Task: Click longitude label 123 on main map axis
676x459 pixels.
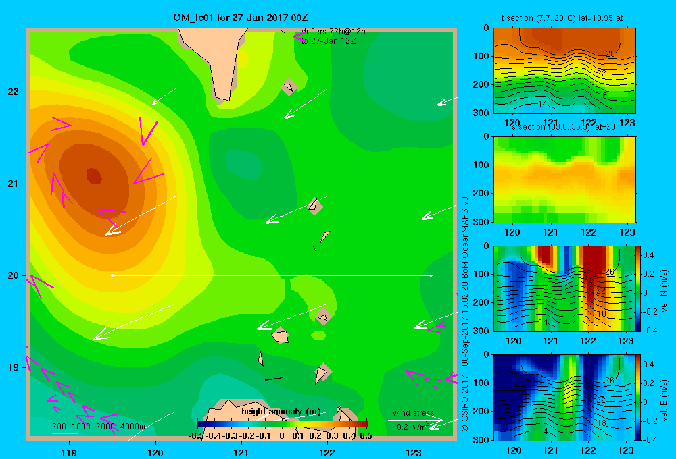Action: click(414, 452)
